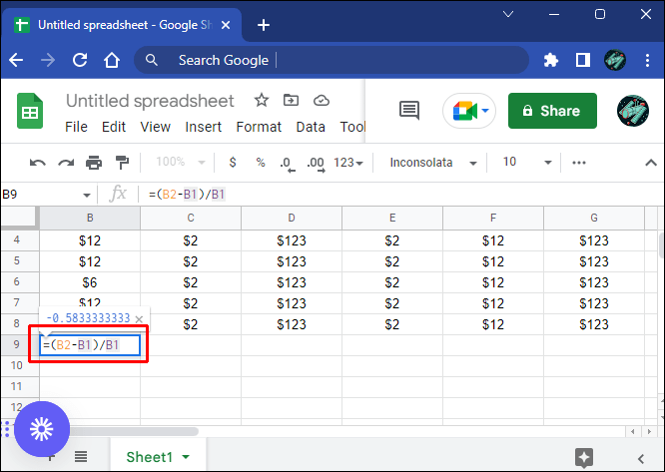Open the View menu

(155, 127)
